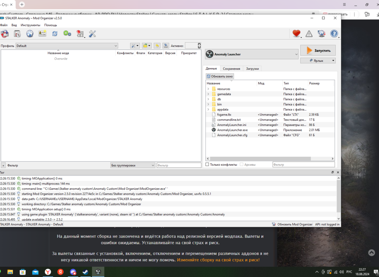Switch to the 'Сохранения' tab
The image size is (379, 277).
click(x=231, y=69)
